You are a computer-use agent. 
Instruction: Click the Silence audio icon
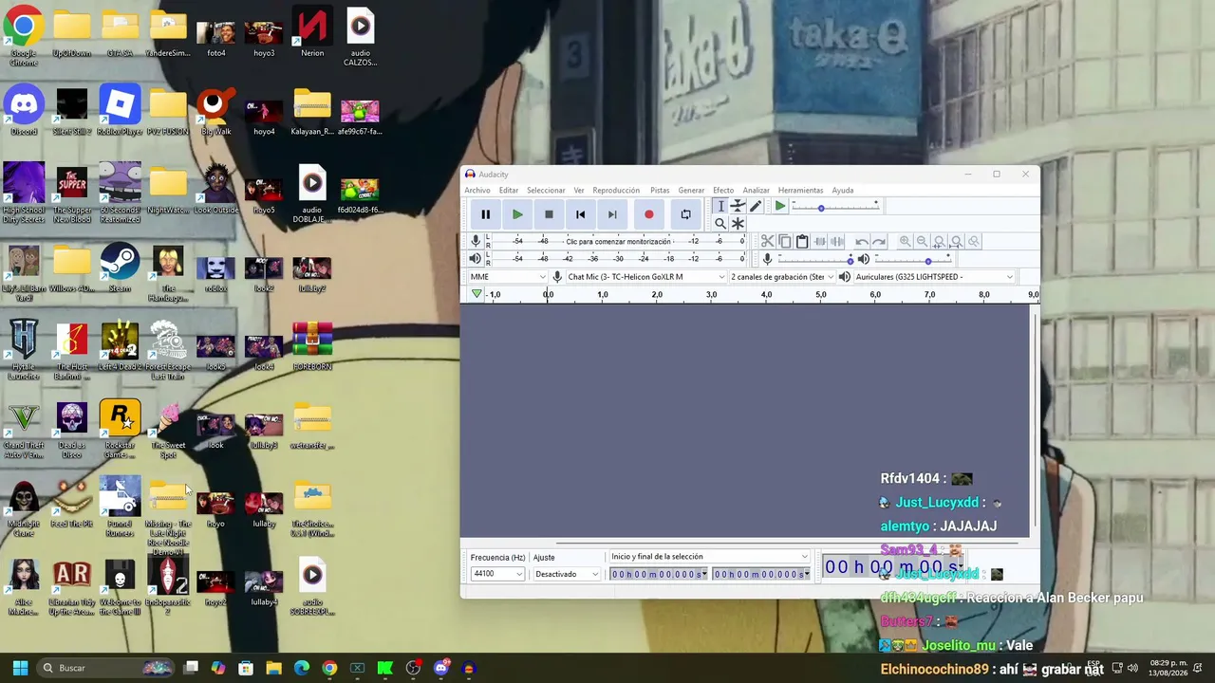point(837,242)
